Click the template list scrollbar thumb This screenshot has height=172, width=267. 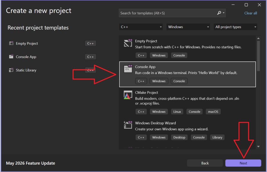coord(258,56)
